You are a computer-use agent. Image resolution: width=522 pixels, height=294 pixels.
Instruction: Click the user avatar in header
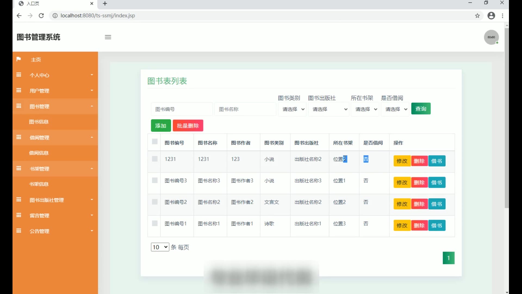pyautogui.click(x=491, y=37)
